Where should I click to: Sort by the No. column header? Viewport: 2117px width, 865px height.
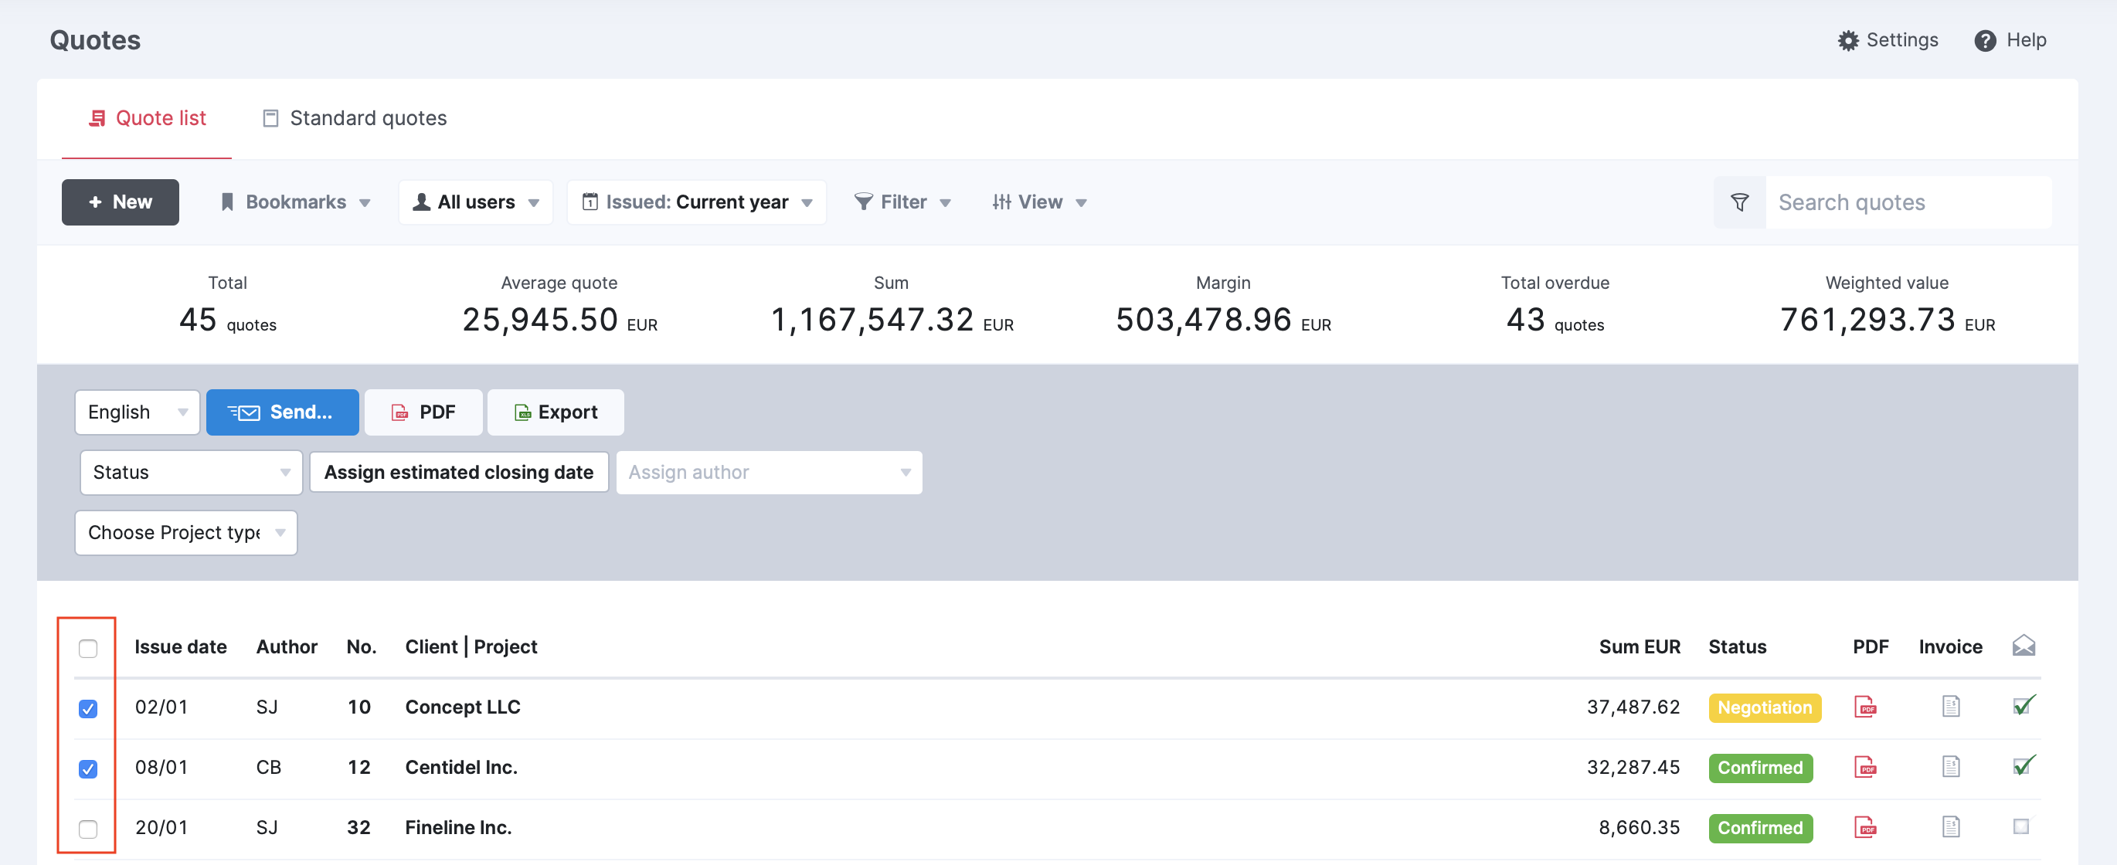pos(362,646)
